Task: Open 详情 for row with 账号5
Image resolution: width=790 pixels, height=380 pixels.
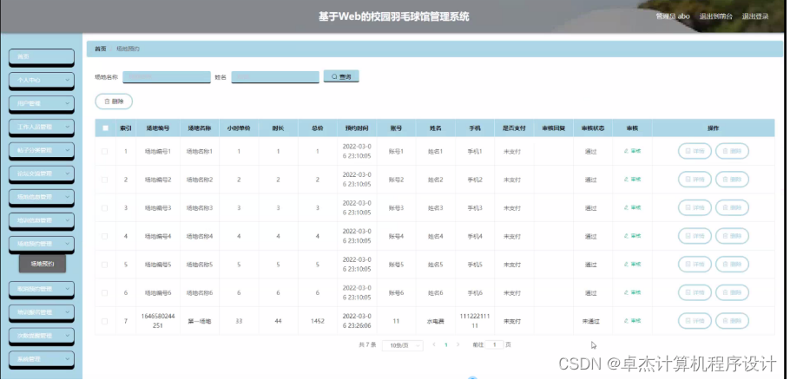Action: [695, 265]
